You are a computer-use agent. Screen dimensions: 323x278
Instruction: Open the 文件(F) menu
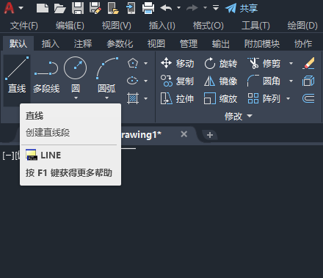coord(24,26)
